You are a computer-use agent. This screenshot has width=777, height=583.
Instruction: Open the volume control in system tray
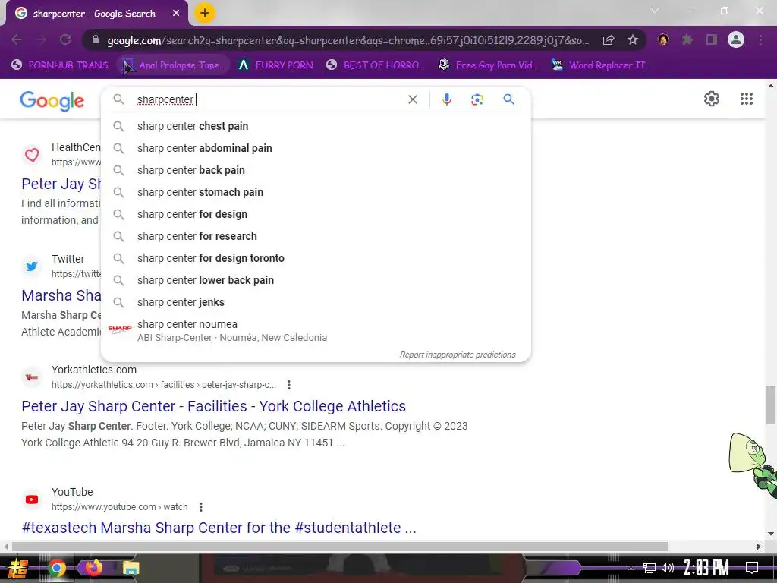668,568
